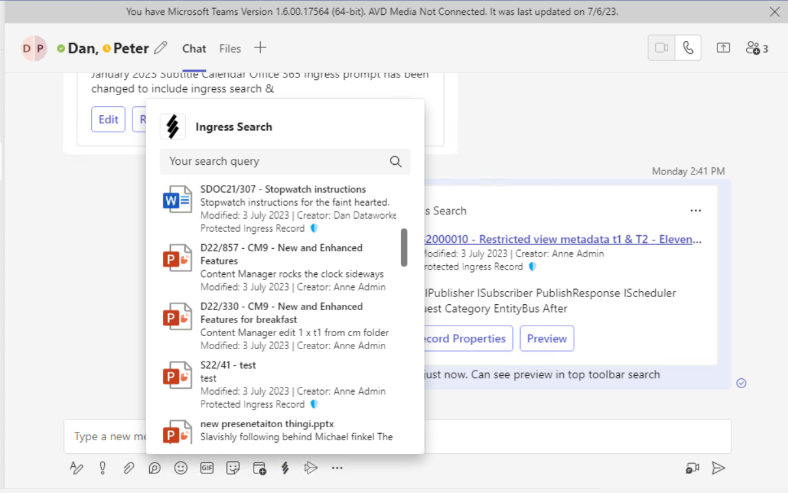Open the sticker picker
Viewport: 788px width, 493px height.
point(233,468)
